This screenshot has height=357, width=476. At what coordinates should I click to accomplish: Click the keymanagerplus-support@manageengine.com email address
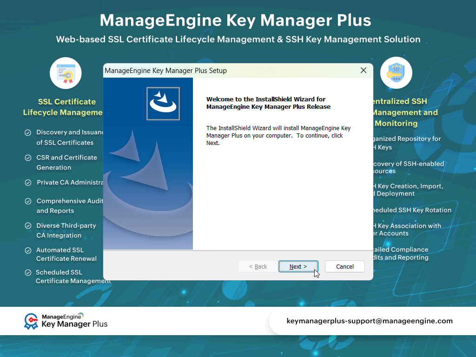[x=370, y=321]
